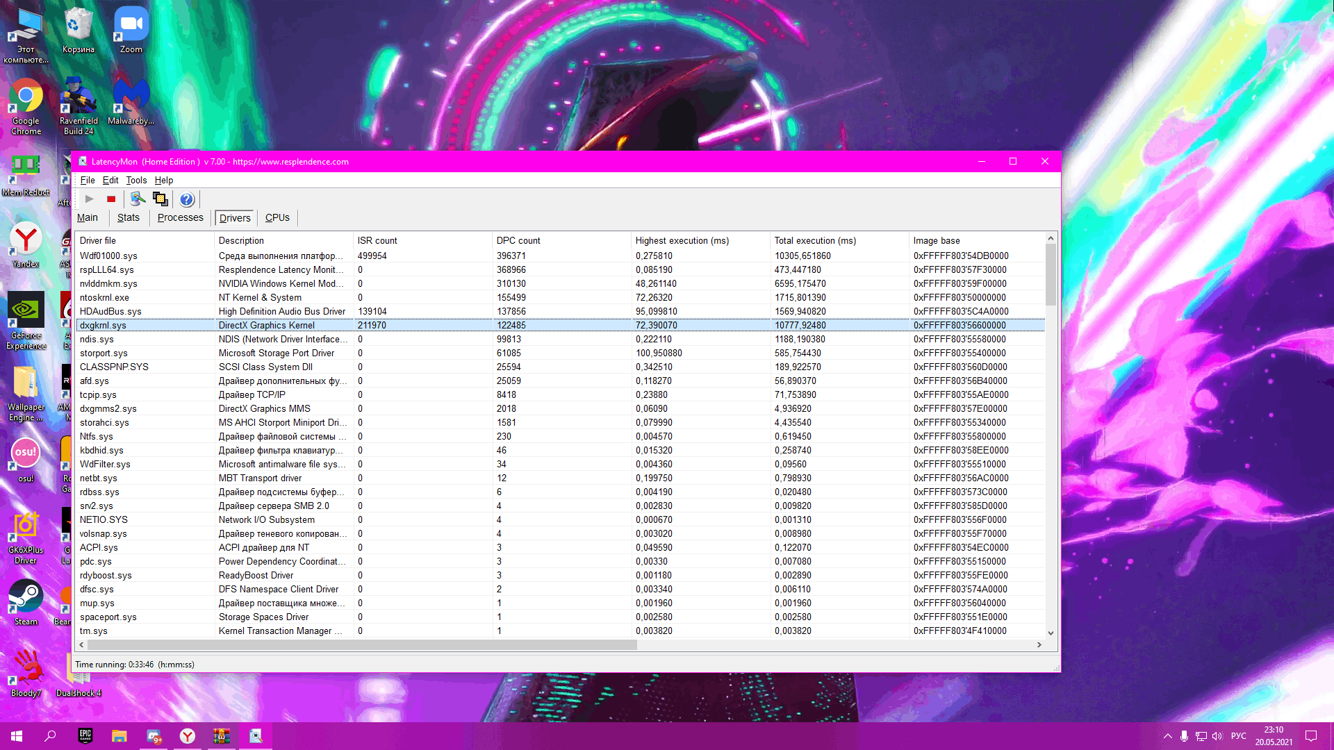
Task: Sort by DPC count column header
Action: click(x=561, y=240)
